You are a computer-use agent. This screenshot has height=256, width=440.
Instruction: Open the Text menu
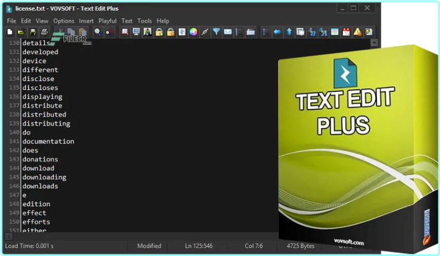(127, 21)
